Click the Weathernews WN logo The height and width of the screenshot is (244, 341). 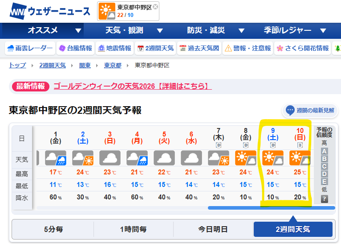(50, 11)
